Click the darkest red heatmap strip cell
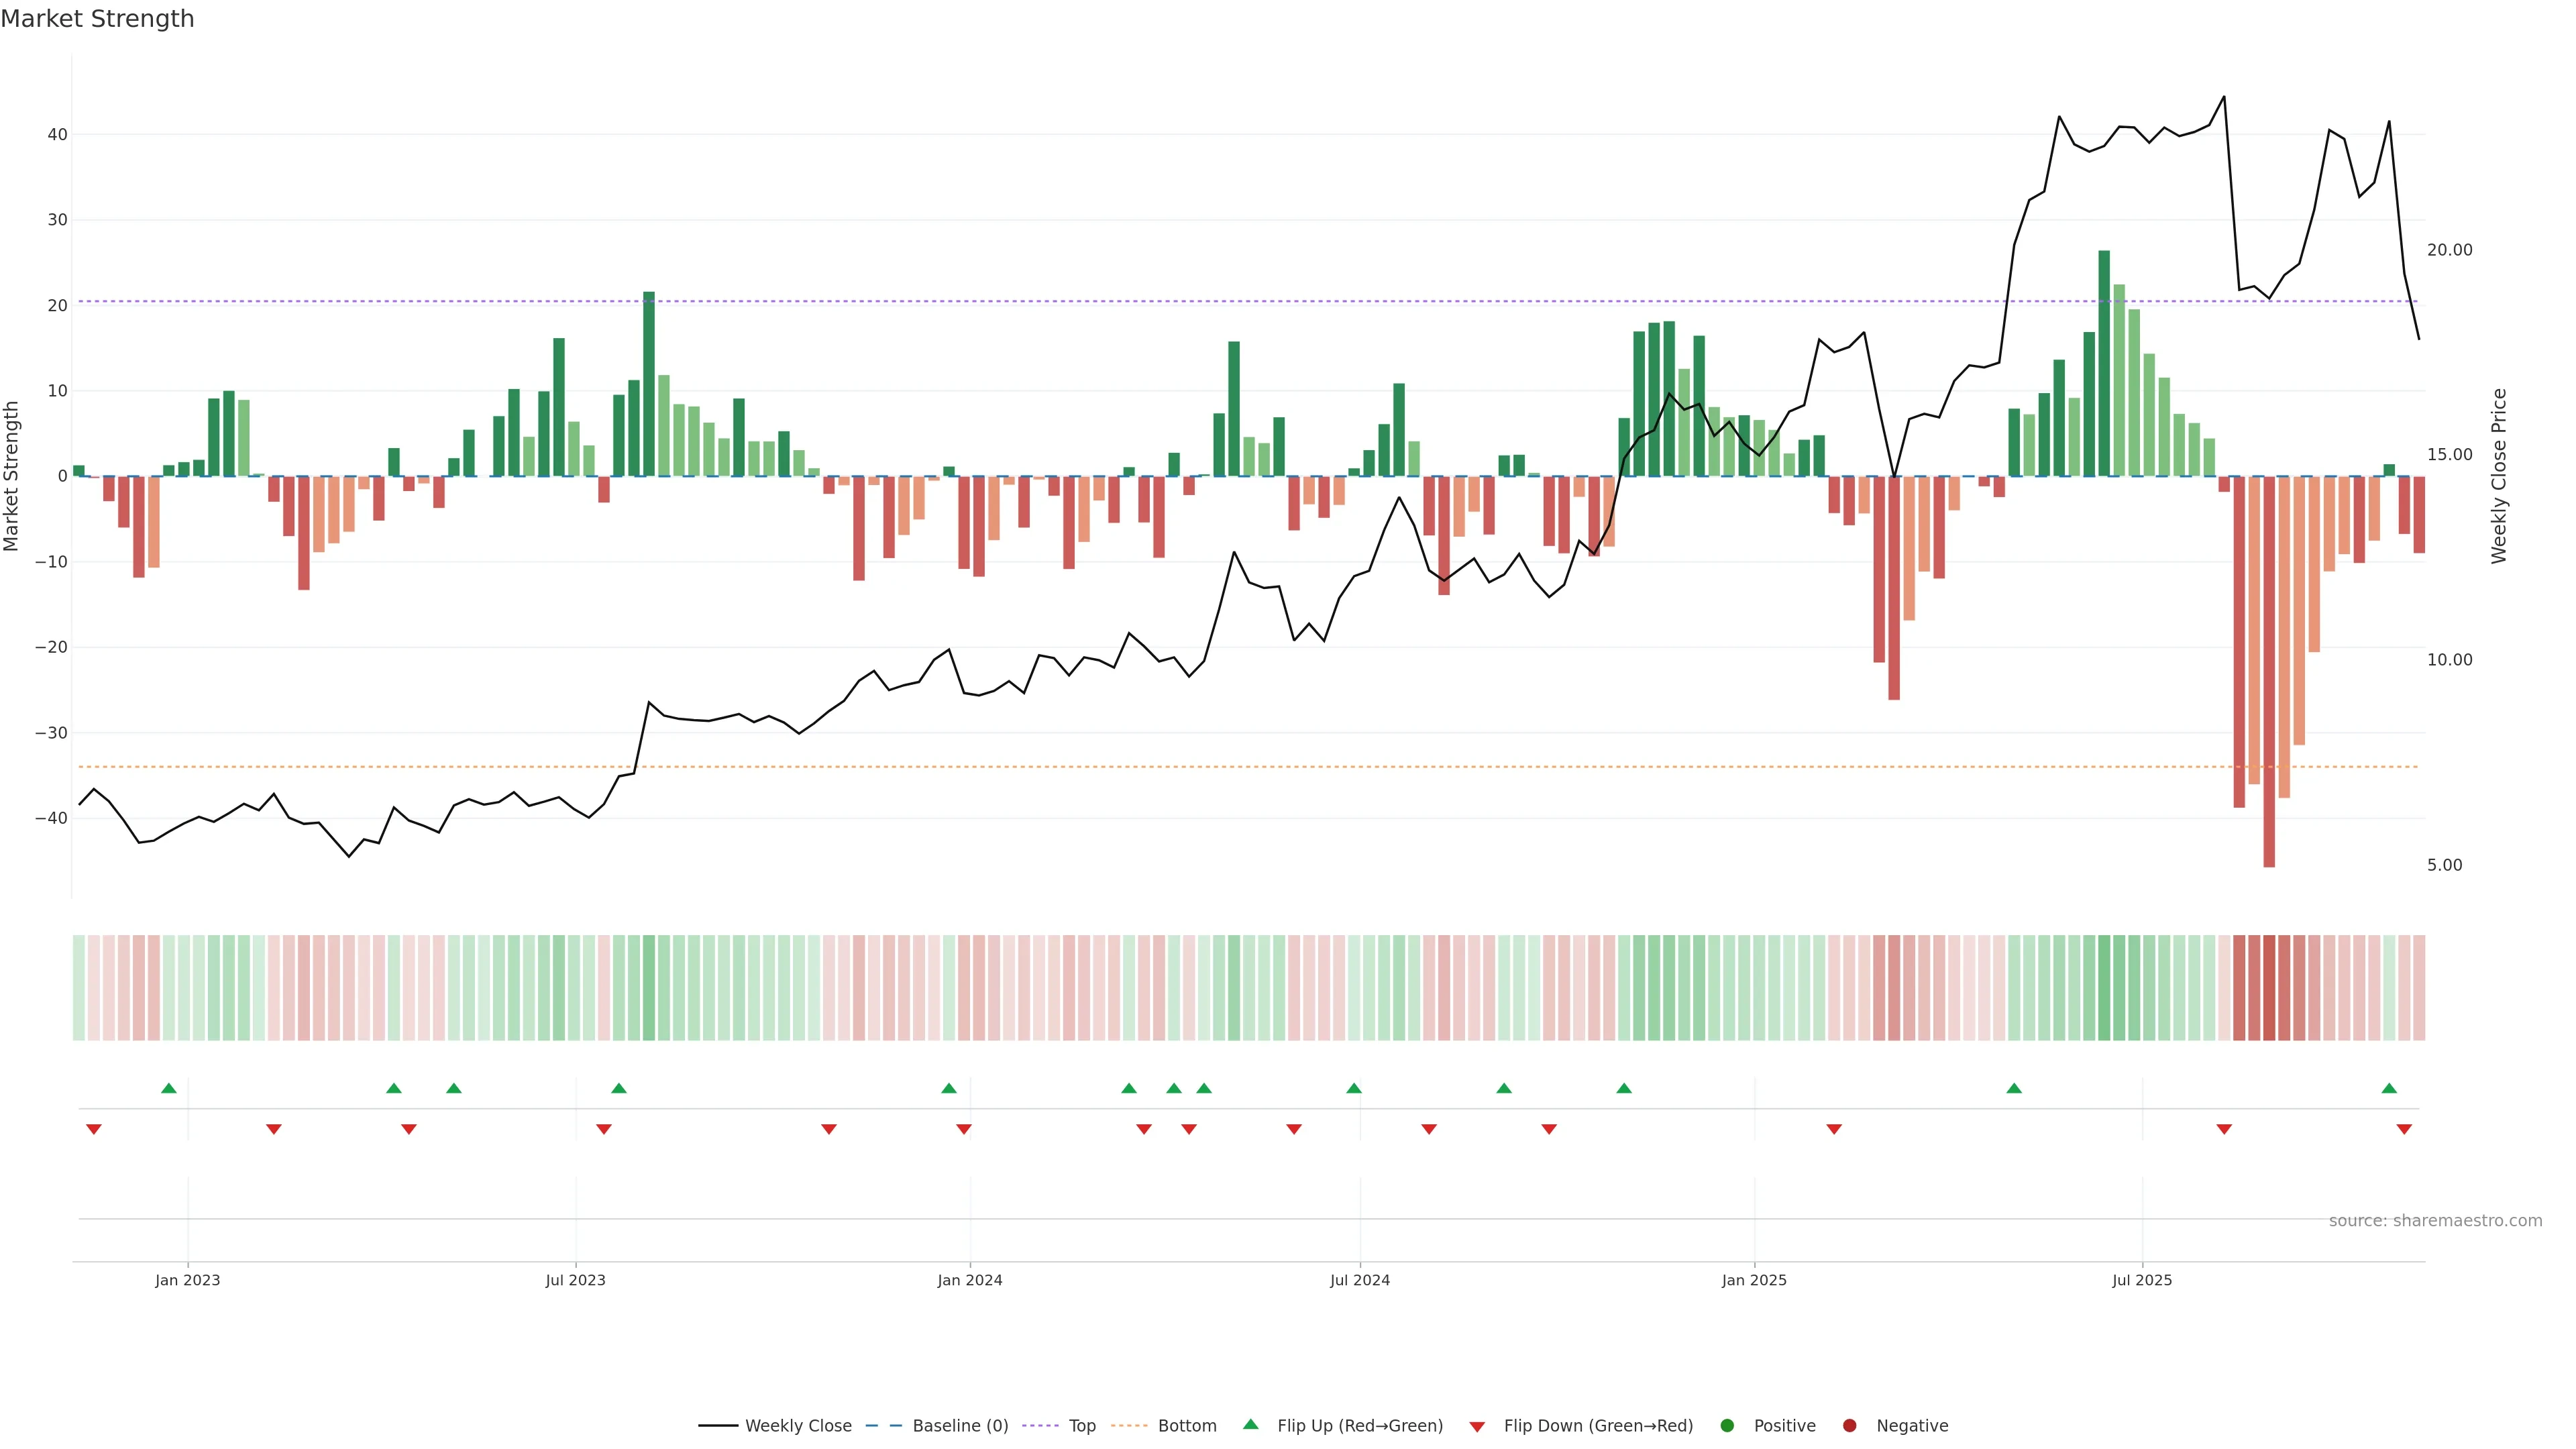The height and width of the screenshot is (1449, 2576). point(2269,988)
